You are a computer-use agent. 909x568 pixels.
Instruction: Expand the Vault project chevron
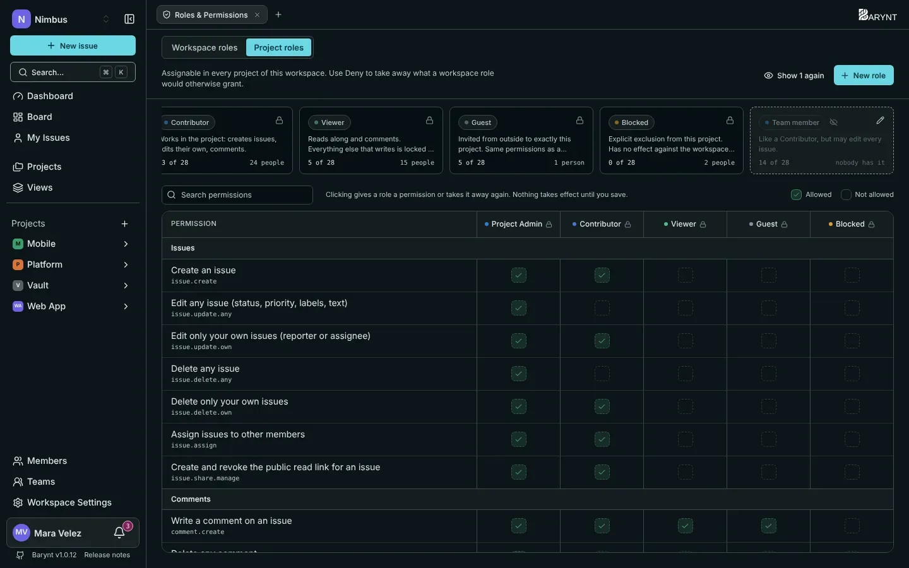[x=126, y=285]
